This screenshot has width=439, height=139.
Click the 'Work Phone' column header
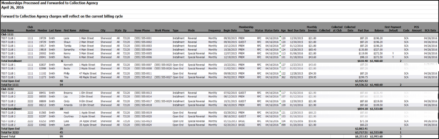tap(162, 30)
